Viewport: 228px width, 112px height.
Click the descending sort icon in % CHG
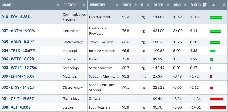click(x=205, y=5)
